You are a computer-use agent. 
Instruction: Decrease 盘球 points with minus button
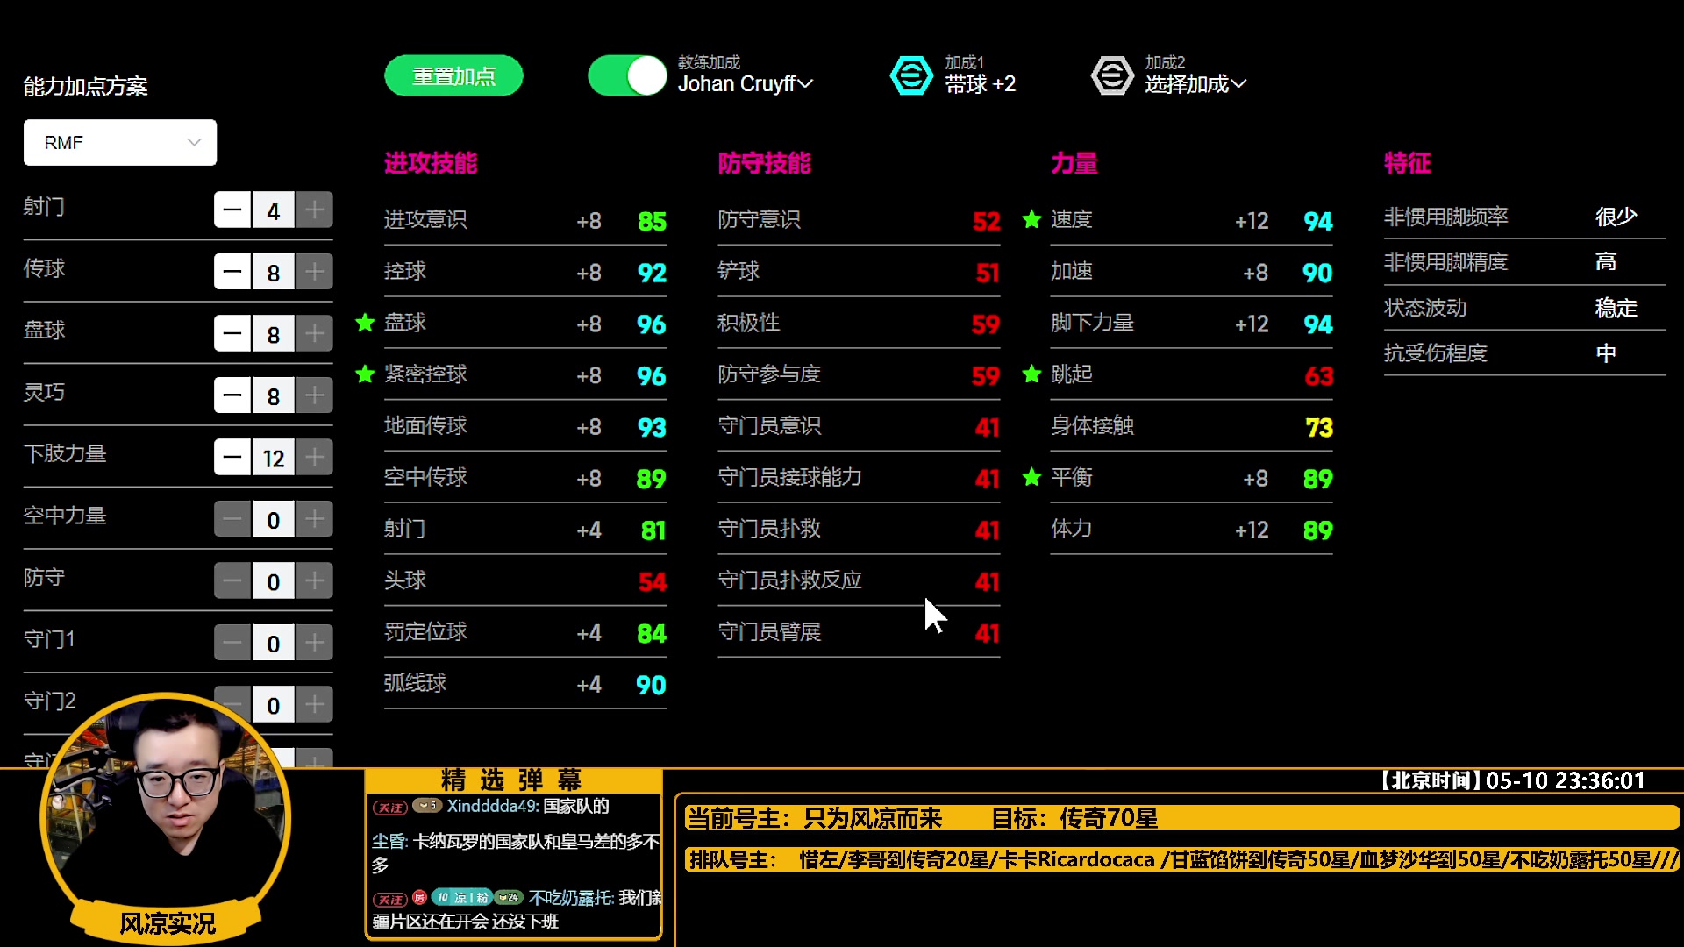232,334
